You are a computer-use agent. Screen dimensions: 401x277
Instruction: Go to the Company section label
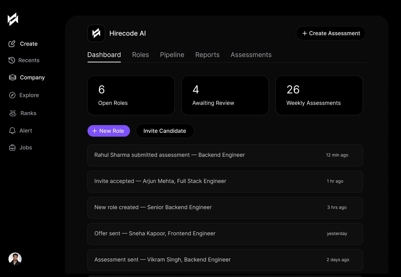(x=32, y=77)
